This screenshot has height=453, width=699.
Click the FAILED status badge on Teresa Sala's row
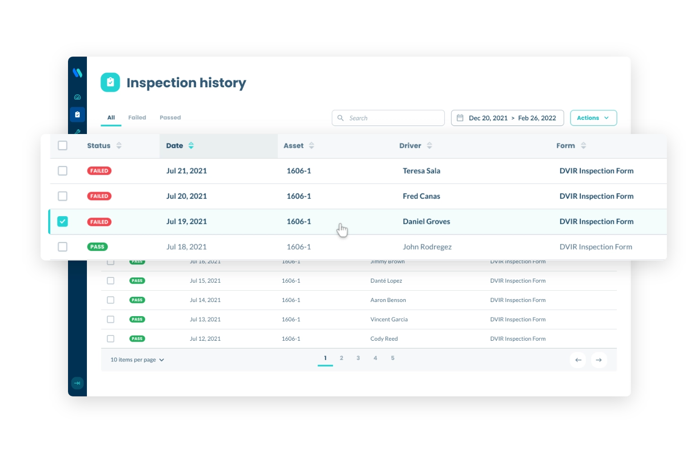(99, 170)
